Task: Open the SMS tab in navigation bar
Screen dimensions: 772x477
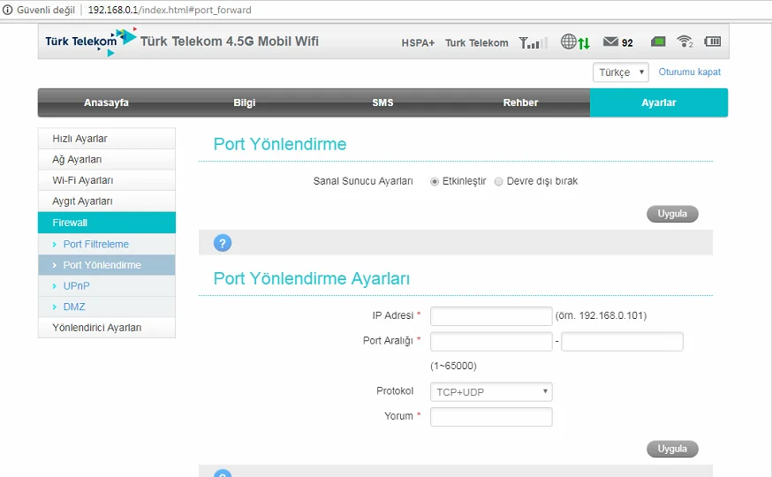Action: click(x=382, y=102)
